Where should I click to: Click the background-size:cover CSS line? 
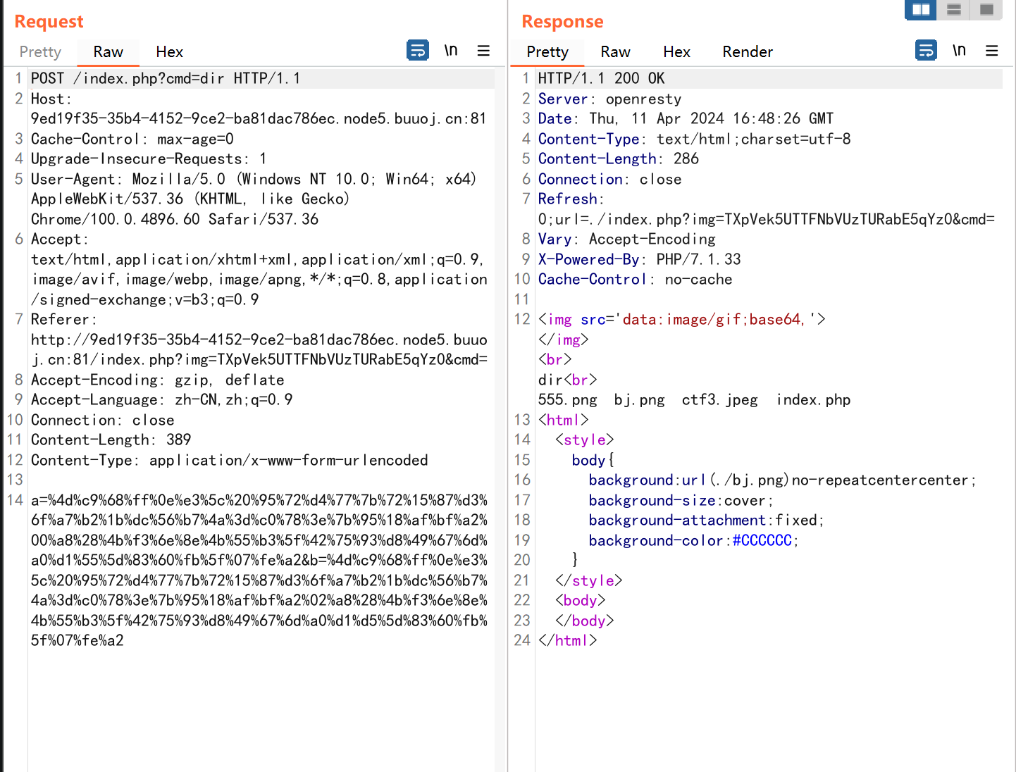click(x=681, y=500)
